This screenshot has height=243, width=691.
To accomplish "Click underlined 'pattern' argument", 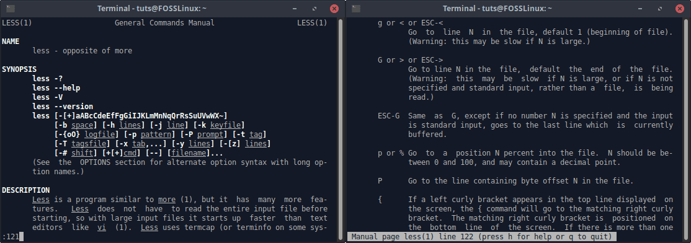I will [x=156, y=135].
